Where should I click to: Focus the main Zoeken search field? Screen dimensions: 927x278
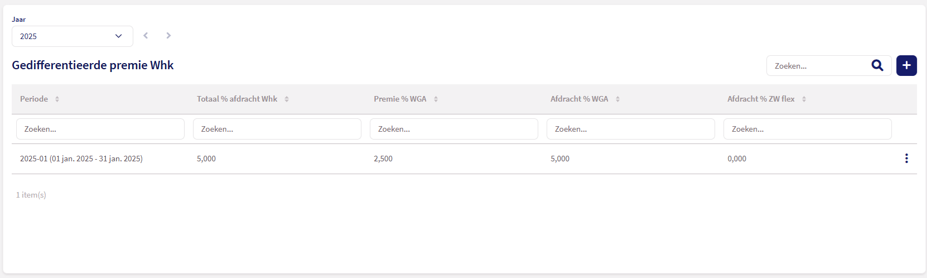point(819,66)
